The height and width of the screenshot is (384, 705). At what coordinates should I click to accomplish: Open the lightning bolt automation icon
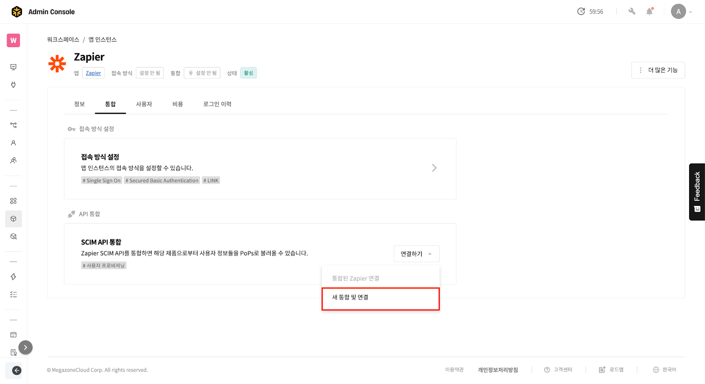coord(13,277)
